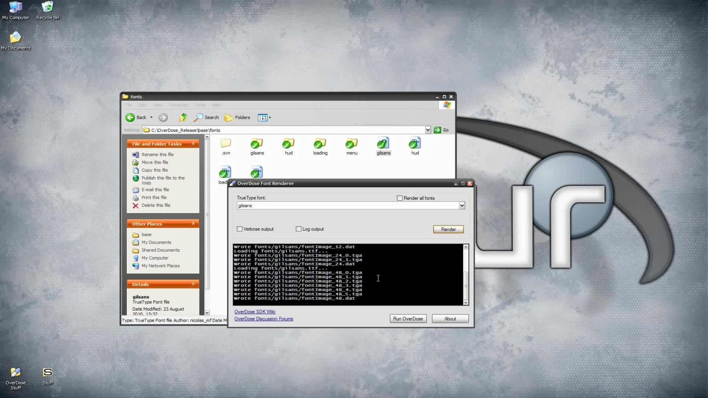Image resolution: width=708 pixels, height=398 pixels.
Task: Toggle the Folders pane button
Action: (237, 118)
